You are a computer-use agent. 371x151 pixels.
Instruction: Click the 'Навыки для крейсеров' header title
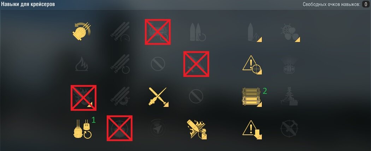[x=28, y=4]
